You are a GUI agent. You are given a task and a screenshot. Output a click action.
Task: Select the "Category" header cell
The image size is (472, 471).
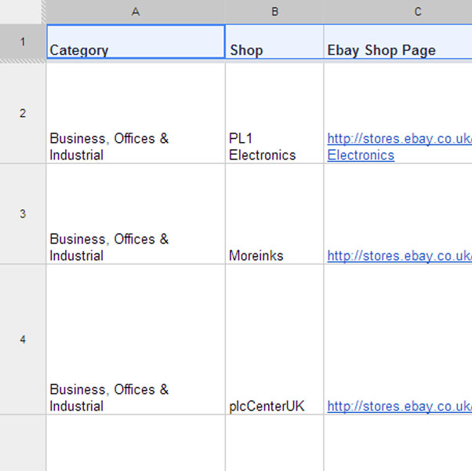[x=136, y=42]
